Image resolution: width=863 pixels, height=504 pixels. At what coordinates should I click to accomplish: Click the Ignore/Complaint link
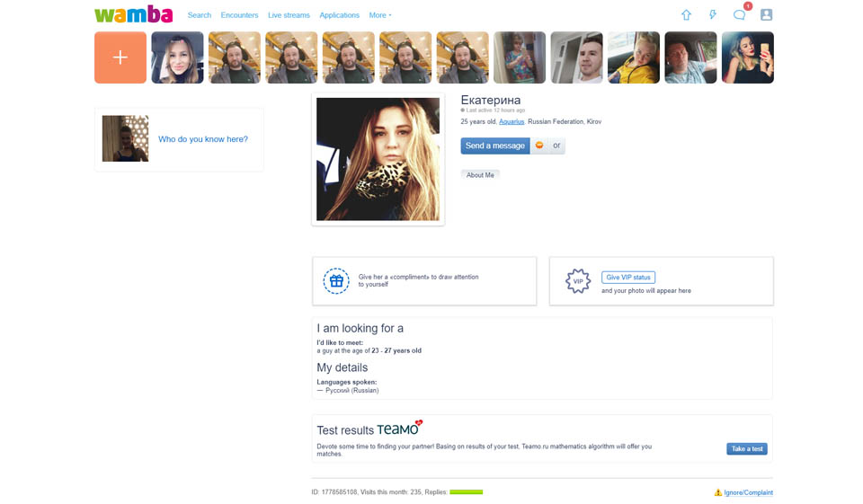pos(748,492)
